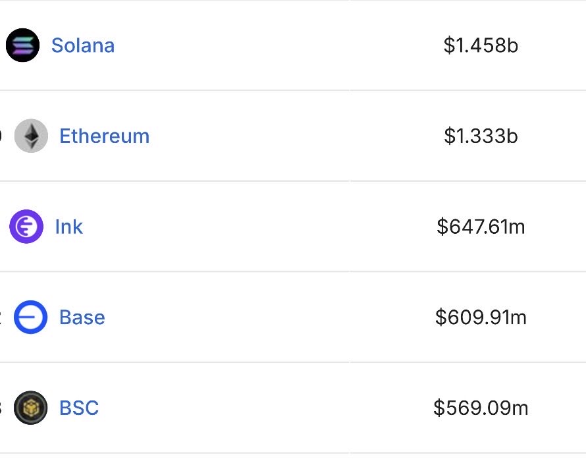Viewport: 586px width, 465px height.
Task: Select the $1.333b value for Ethereum
Action: tap(481, 136)
